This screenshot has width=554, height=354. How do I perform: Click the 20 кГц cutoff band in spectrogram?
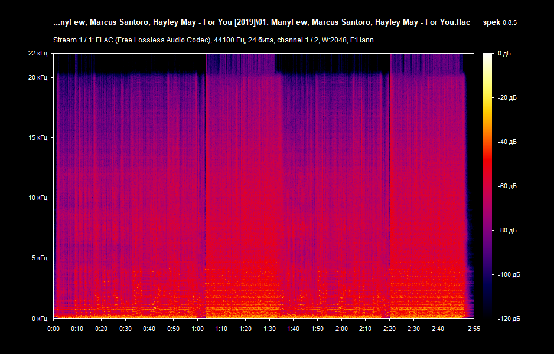pos(266,74)
